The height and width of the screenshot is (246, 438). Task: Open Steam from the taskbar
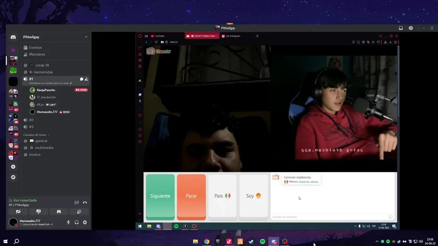[251, 242]
